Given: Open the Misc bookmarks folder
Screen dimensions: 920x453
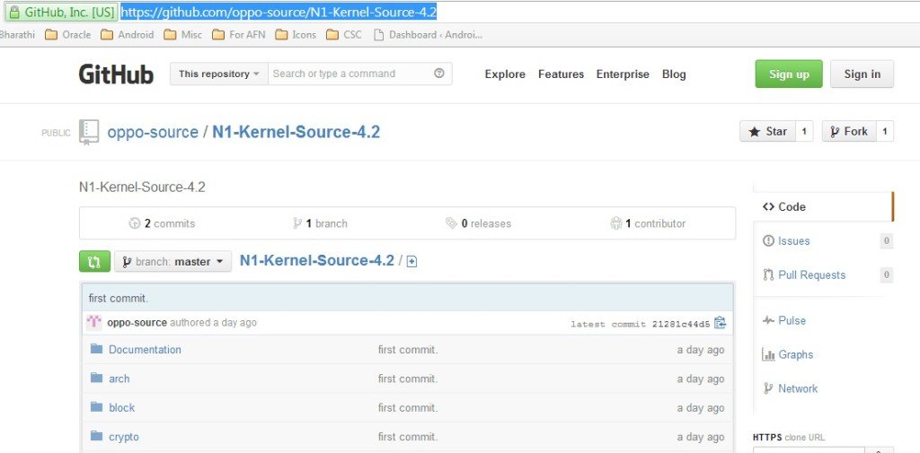Looking at the screenshot, I should (x=183, y=35).
